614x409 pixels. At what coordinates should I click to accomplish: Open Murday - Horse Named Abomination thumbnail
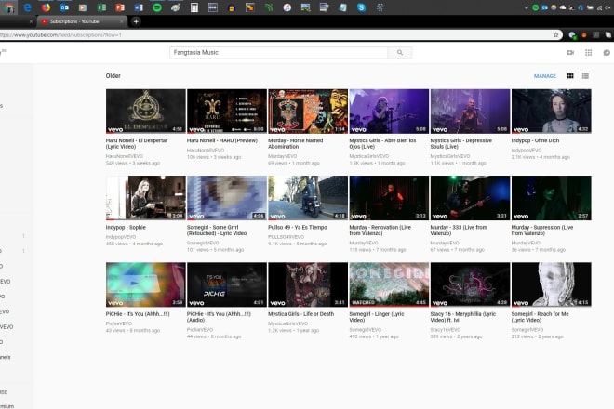click(x=308, y=112)
